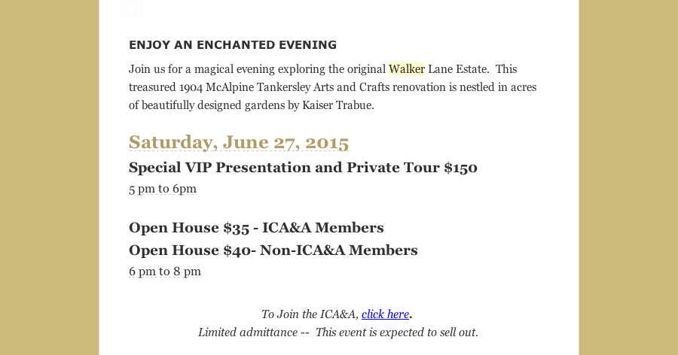Click the Special VIP Presentation and Private Tour line
678x355 pixels.
click(303, 168)
